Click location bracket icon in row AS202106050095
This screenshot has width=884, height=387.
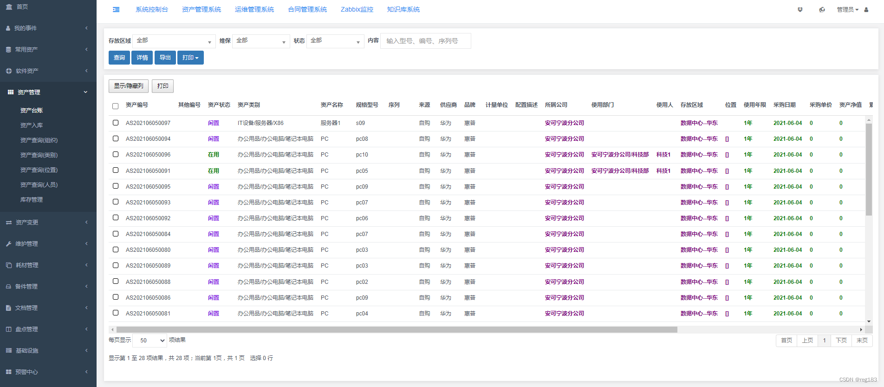727,187
